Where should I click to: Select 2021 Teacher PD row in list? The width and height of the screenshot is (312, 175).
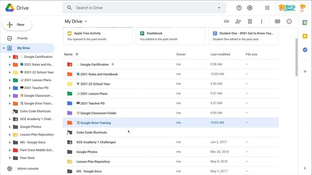[x=171, y=103]
